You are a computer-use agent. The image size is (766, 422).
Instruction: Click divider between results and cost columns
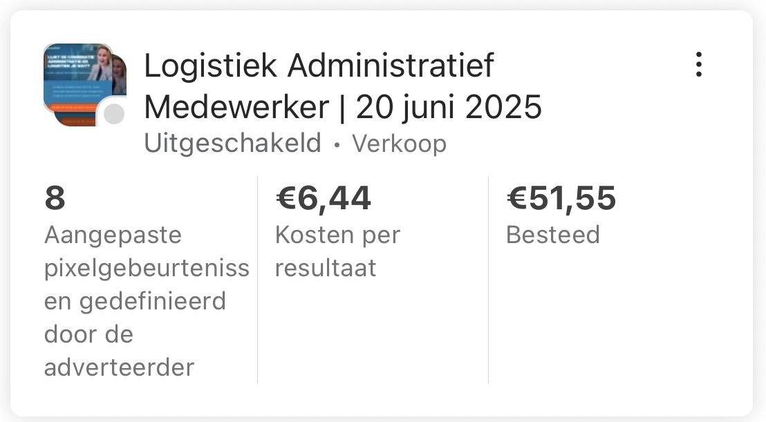pyautogui.click(x=257, y=279)
